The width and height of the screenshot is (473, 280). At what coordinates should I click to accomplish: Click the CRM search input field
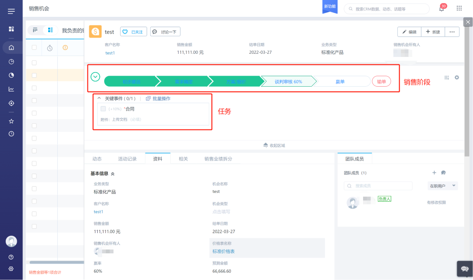(388, 9)
